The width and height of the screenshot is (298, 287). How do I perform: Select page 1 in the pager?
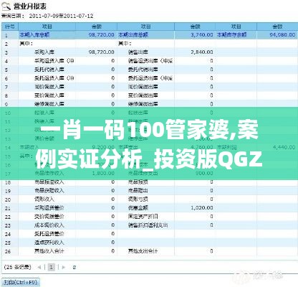(x=52, y=267)
